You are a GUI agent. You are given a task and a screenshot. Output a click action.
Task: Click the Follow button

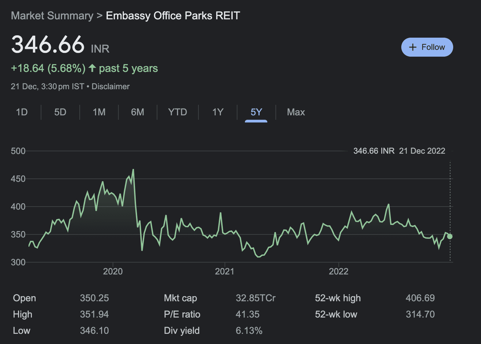(427, 47)
